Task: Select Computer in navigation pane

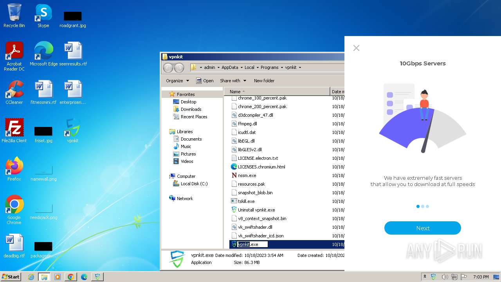Action: coord(186,176)
